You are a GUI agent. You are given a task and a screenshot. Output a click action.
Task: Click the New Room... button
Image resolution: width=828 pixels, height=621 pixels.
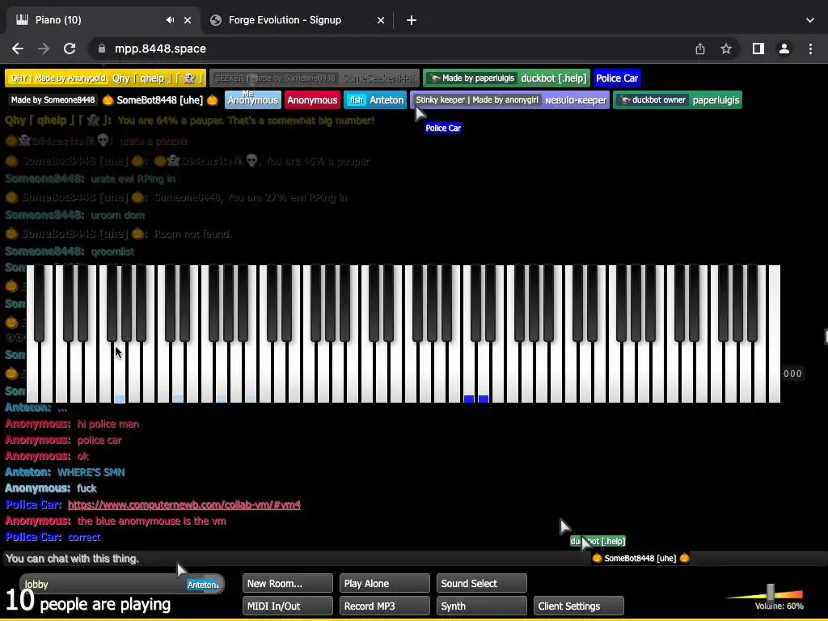[x=288, y=584]
